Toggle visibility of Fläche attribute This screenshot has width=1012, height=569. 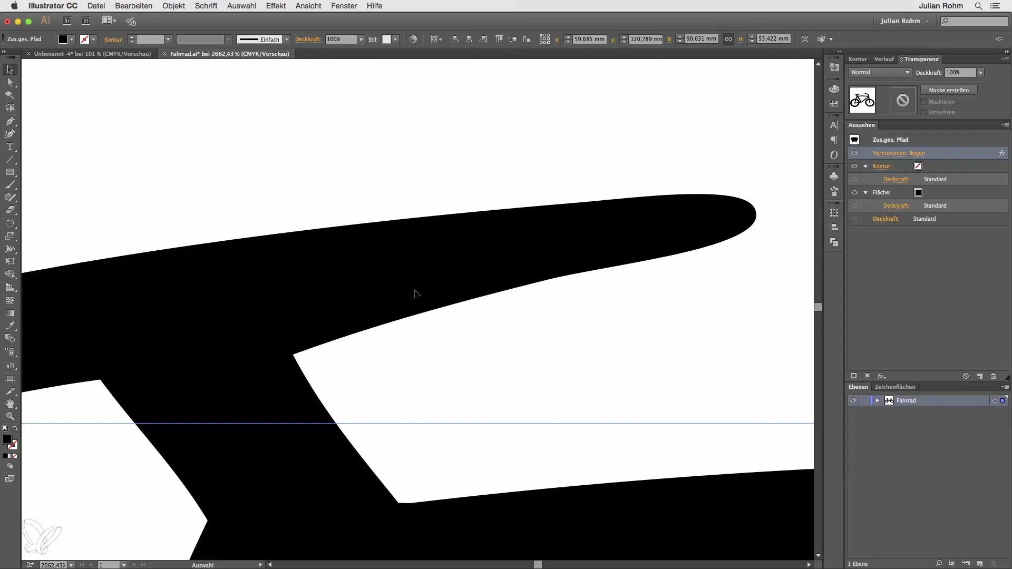point(854,192)
